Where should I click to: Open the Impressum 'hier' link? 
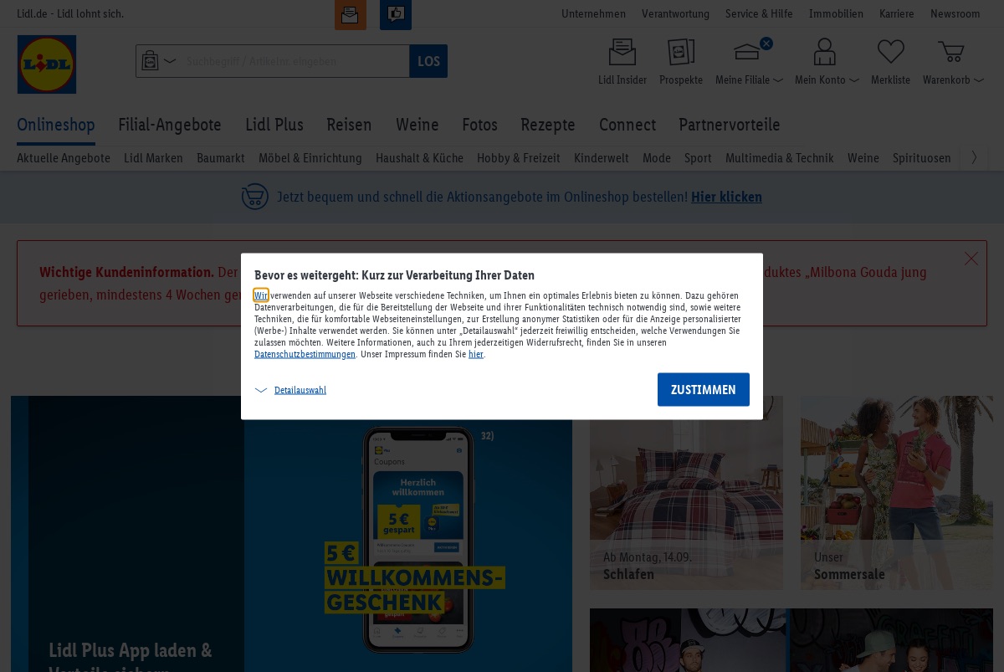(x=476, y=354)
